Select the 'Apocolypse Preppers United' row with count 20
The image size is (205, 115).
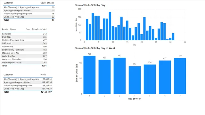[x=29, y=11]
